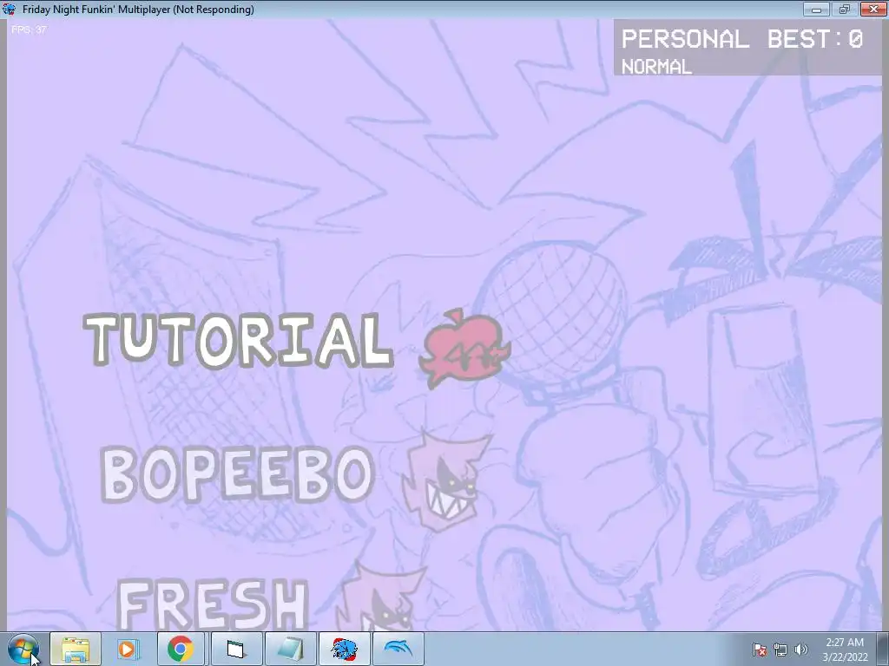Click the Daddy Dearest icon beside Bopeebo
Screen dimensions: 889x666
click(446, 482)
